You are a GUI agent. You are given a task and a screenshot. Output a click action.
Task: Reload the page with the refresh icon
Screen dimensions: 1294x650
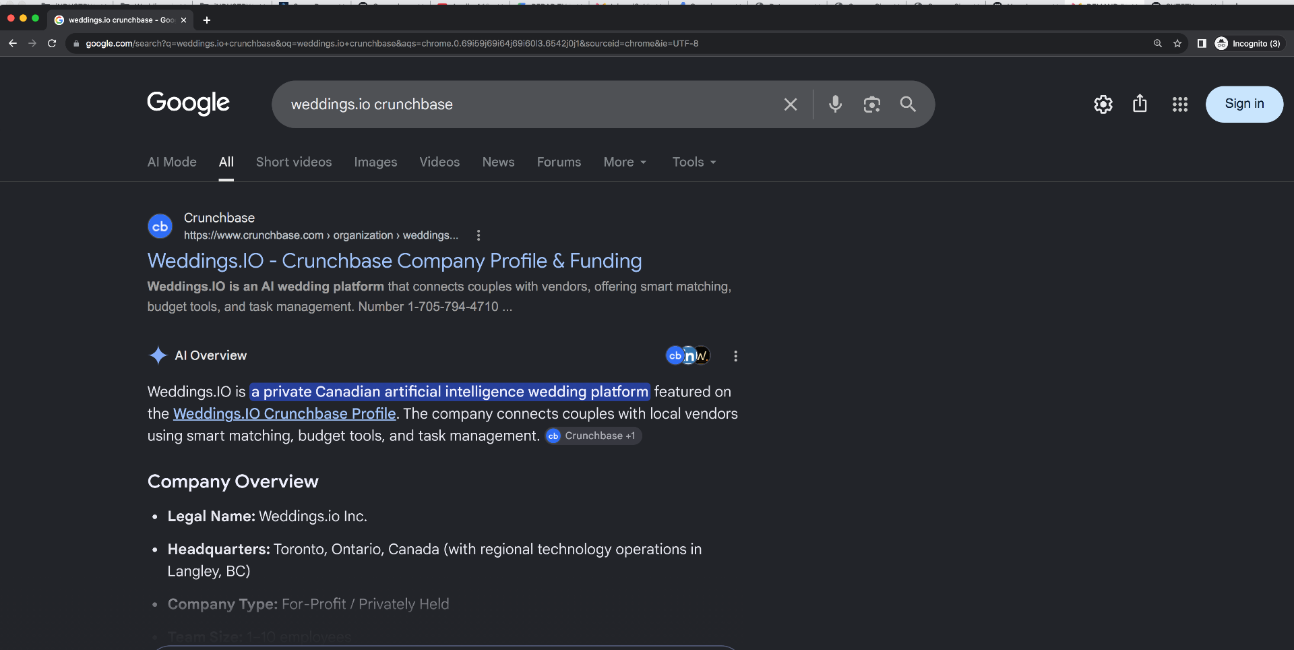click(x=52, y=43)
